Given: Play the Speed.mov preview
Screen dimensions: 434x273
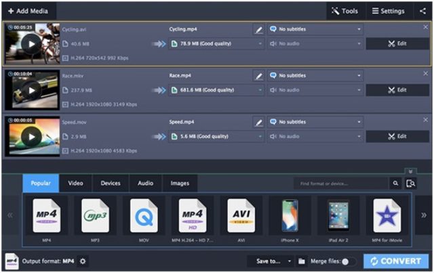Looking at the screenshot, I should tap(32, 137).
